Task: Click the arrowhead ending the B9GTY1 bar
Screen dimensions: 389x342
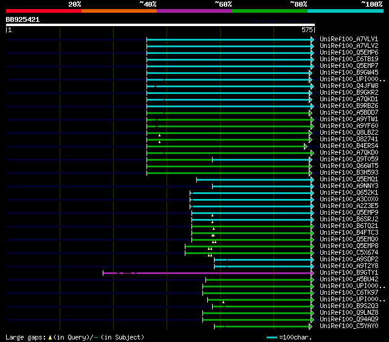Action: pos(312,273)
